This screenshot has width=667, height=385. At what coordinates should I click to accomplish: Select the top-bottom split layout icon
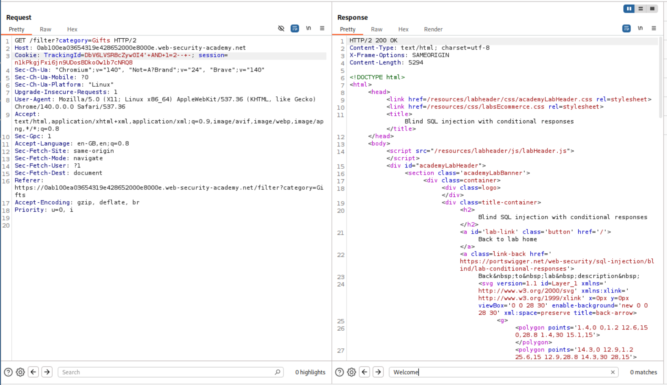[641, 8]
